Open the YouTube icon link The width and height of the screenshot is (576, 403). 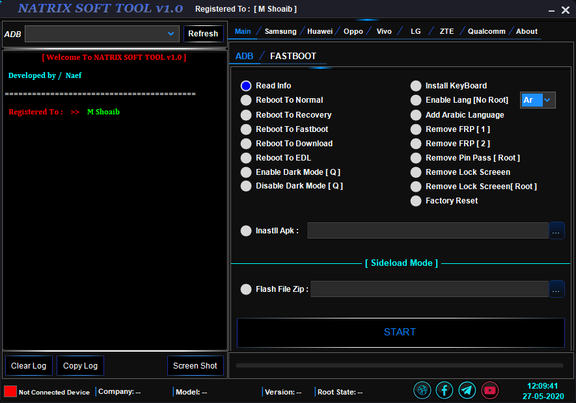click(489, 390)
